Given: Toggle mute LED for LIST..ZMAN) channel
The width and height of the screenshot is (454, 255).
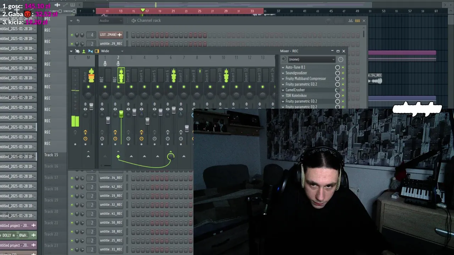Looking at the screenshot, I should tap(72, 35).
